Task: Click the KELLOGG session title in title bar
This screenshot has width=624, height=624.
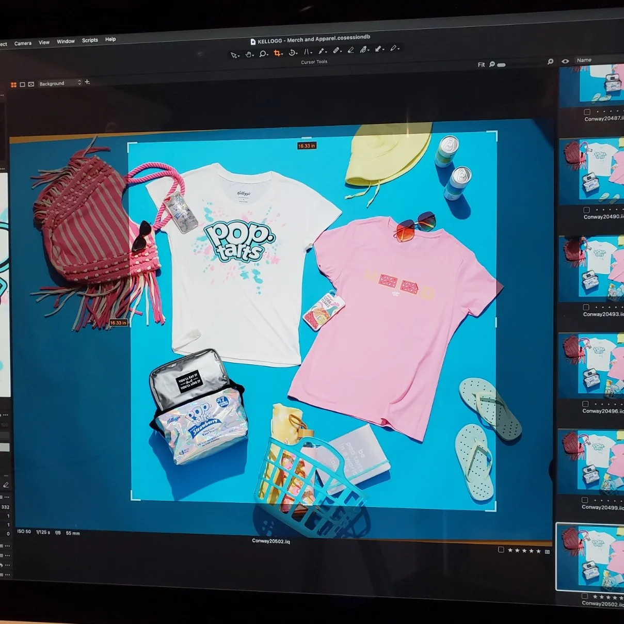Action: click(314, 39)
